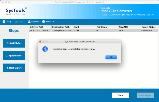Open the About Us menu label
The height and width of the screenshot is (102, 159).
50,22
